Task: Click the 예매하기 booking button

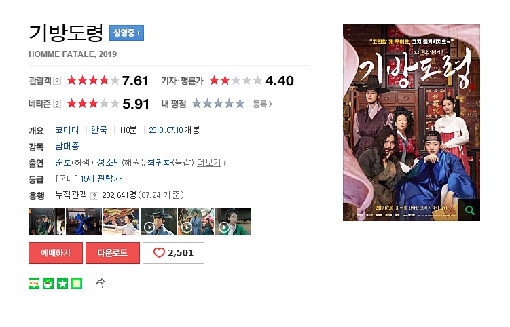Action: [x=56, y=253]
